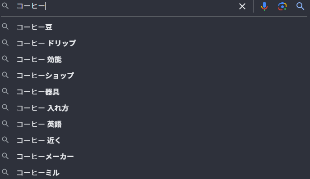Click magnifier icon left of search field
This screenshot has width=310, height=179.
click(x=5, y=6)
